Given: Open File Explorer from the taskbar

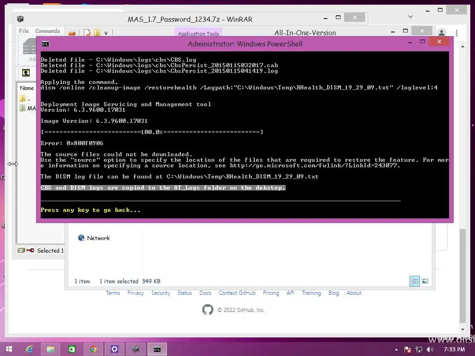Looking at the screenshot, I should click(x=50, y=349).
